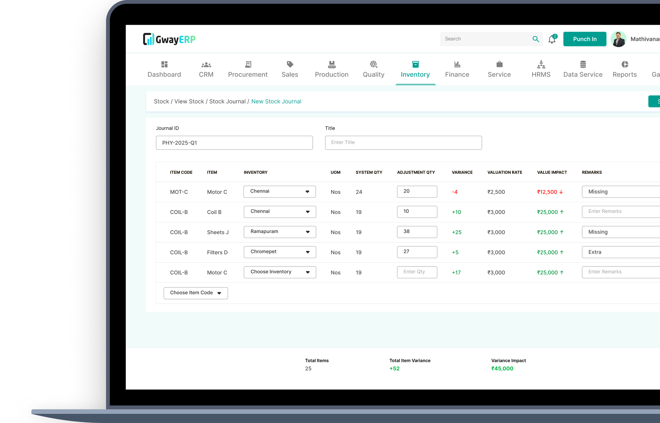
Task: Click the Enter Title input field
Action: coord(403,143)
